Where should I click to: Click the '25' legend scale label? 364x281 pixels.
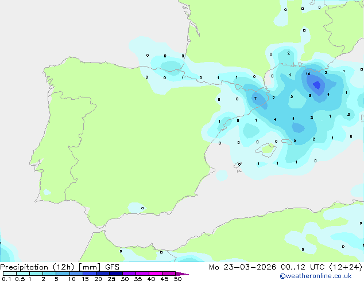click(111, 279)
